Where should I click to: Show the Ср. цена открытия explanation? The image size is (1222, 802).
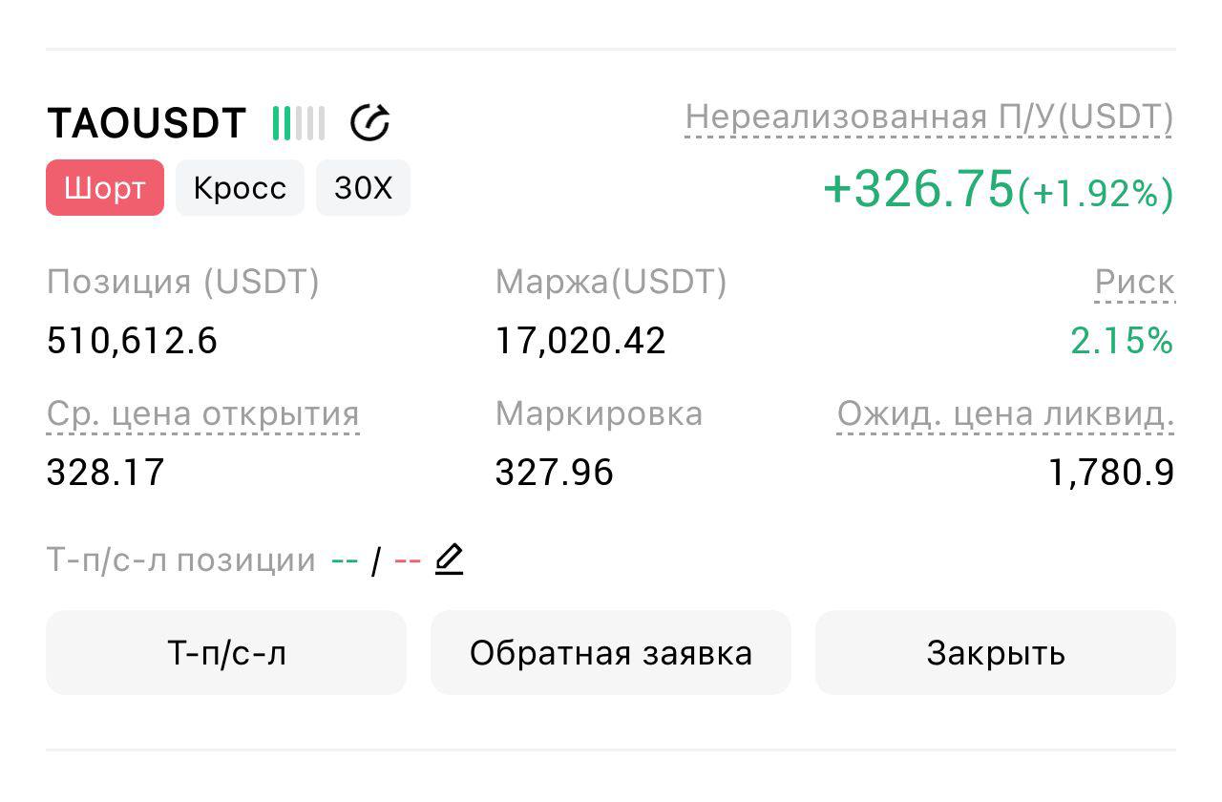[x=202, y=414]
